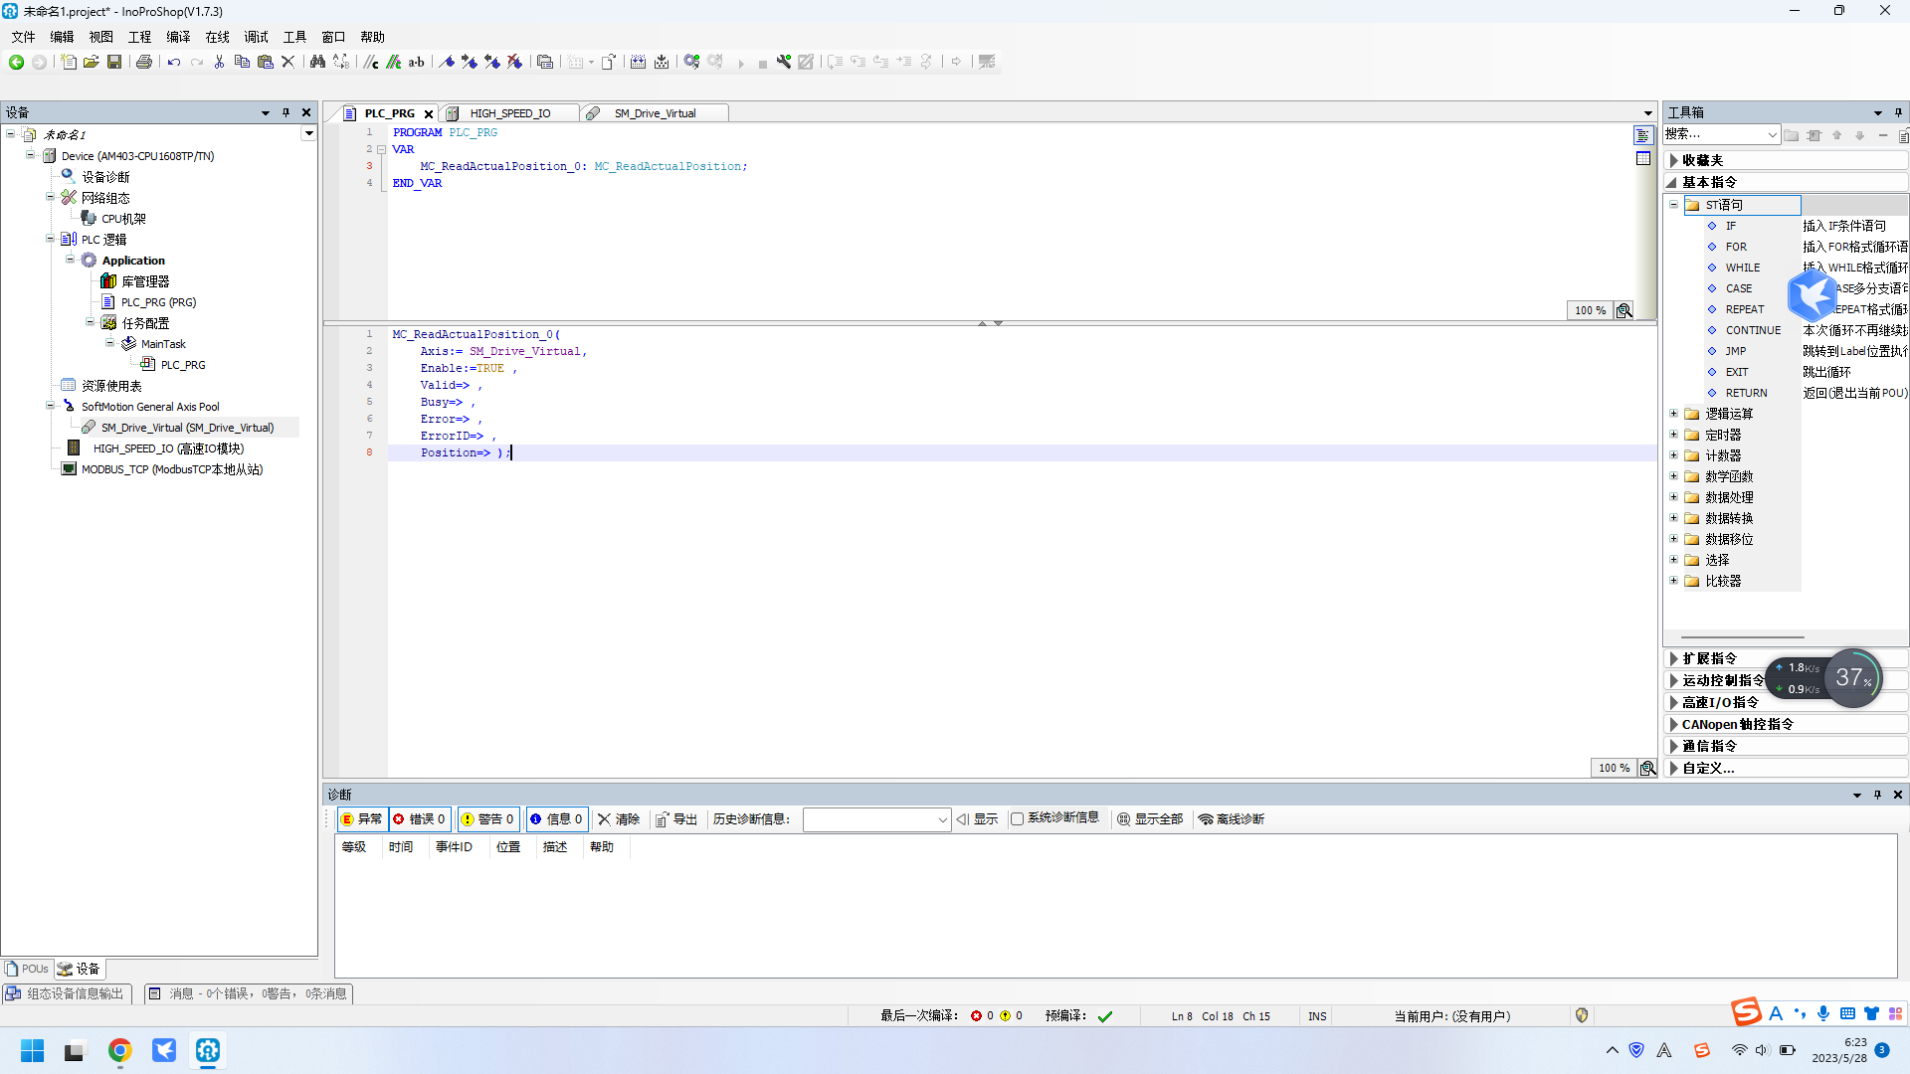
Task: Click the 显示全部 button
Action: coord(1150,819)
